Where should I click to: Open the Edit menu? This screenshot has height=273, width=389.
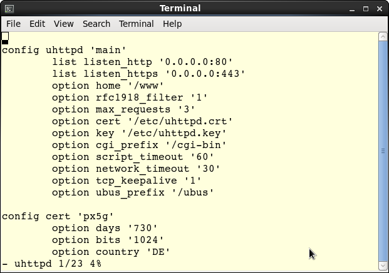click(37, 24)
